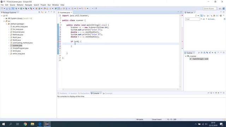The width and height of the screenshot is (226, 127).
Task: Collapse the src folder
Action: pyautogui.click(x=4, y=21)
